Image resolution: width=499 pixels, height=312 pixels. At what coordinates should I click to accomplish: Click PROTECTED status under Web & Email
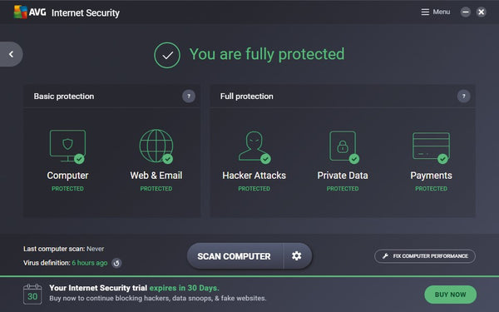156,189
